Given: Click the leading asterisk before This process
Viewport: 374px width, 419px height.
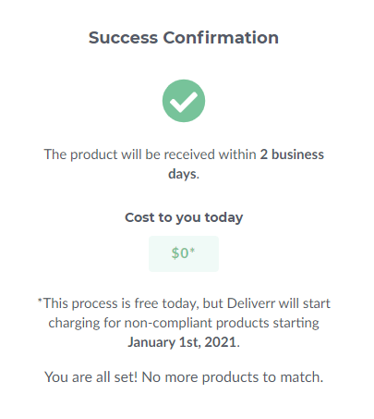Looking at the screenshot, I should pyautogui.click(x=40, y=301).
